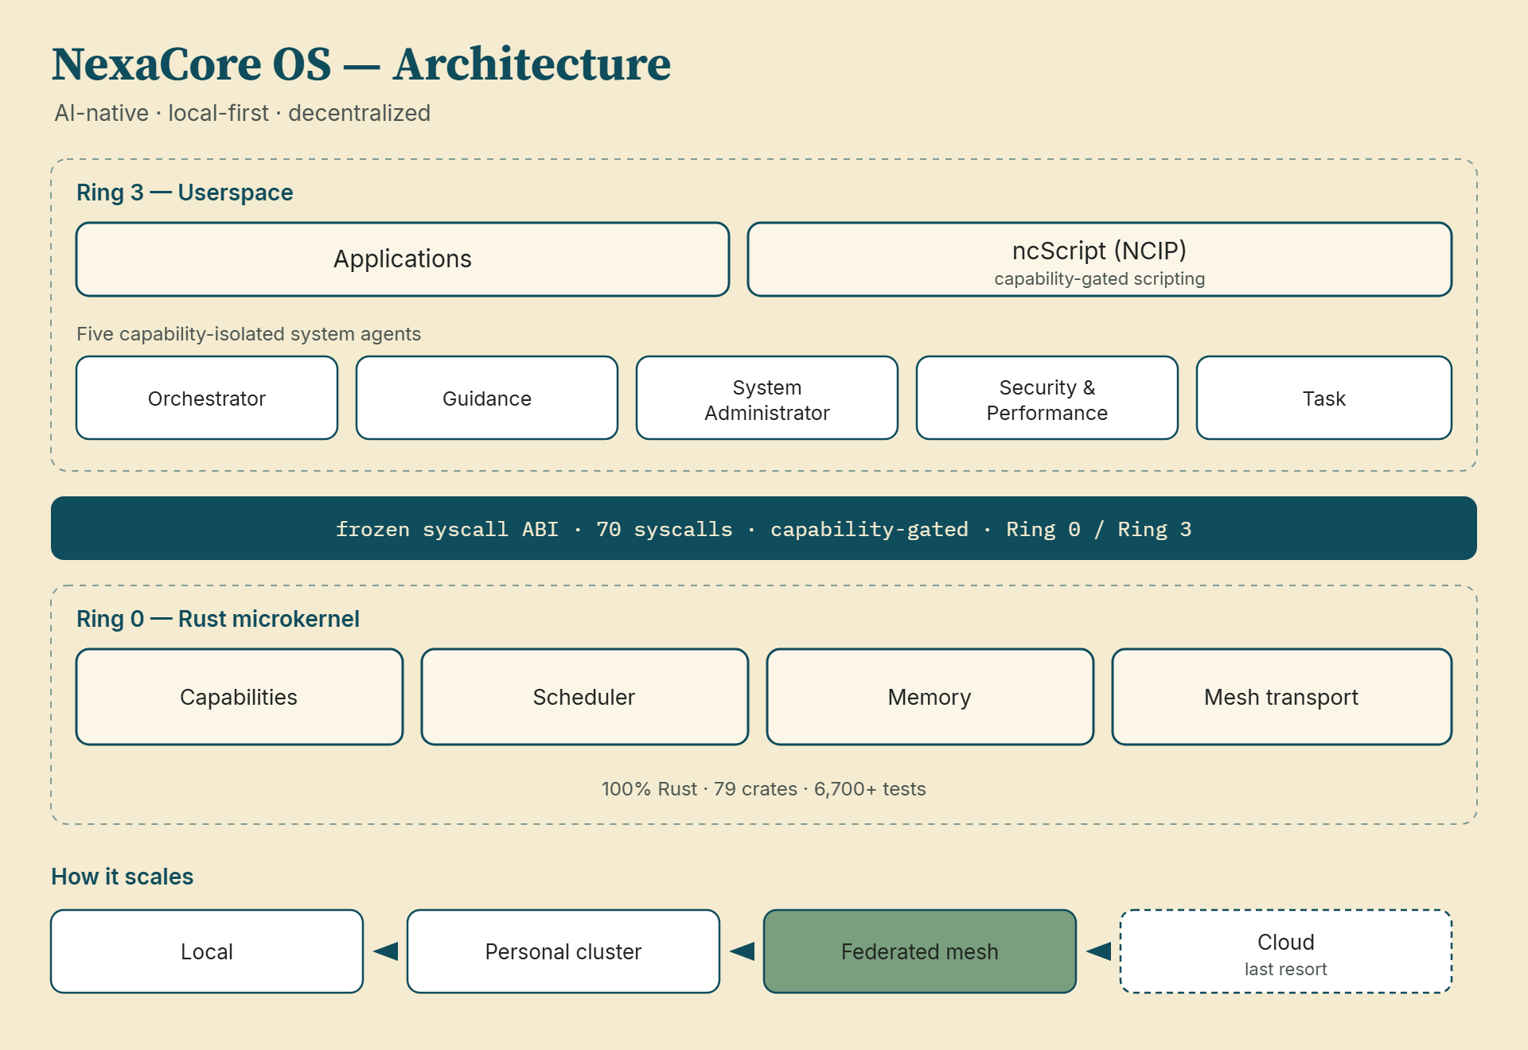Click the Task agent box
Screen dimensions: 1528x1050
(1324, 398)
